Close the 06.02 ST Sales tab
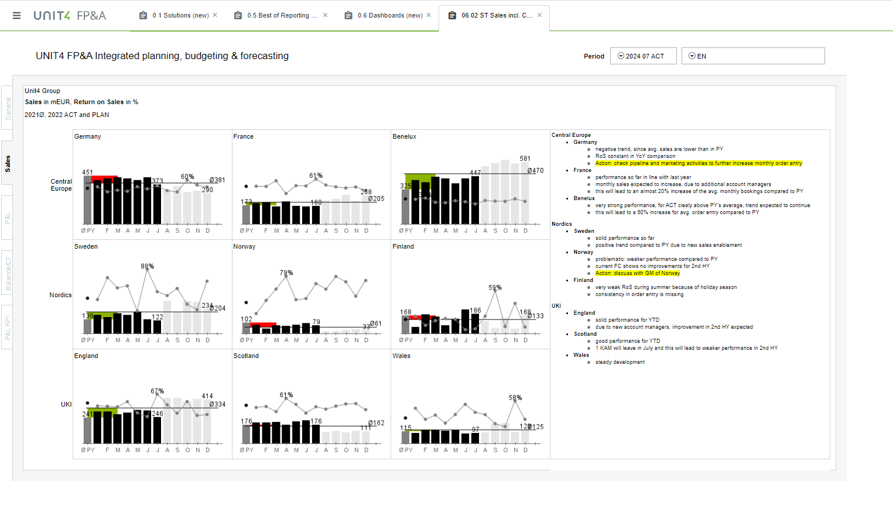Image resolution: width=893 pixels, height=516 pixels. tap(539, 15)
